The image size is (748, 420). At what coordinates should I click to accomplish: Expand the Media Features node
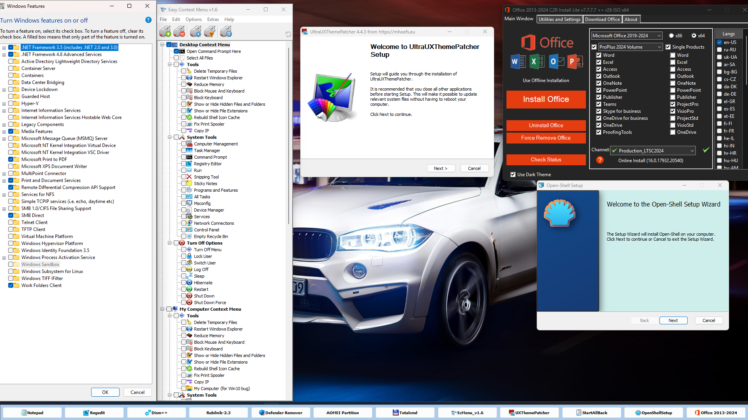click(4, 132)
